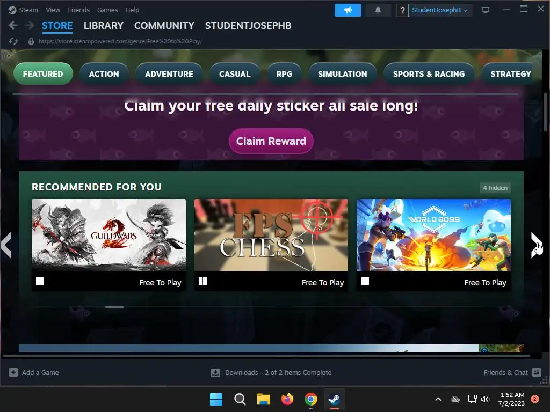This screenshot has height=412, width=550.
Task: Select the STORE tab
Action: point(57,26)
